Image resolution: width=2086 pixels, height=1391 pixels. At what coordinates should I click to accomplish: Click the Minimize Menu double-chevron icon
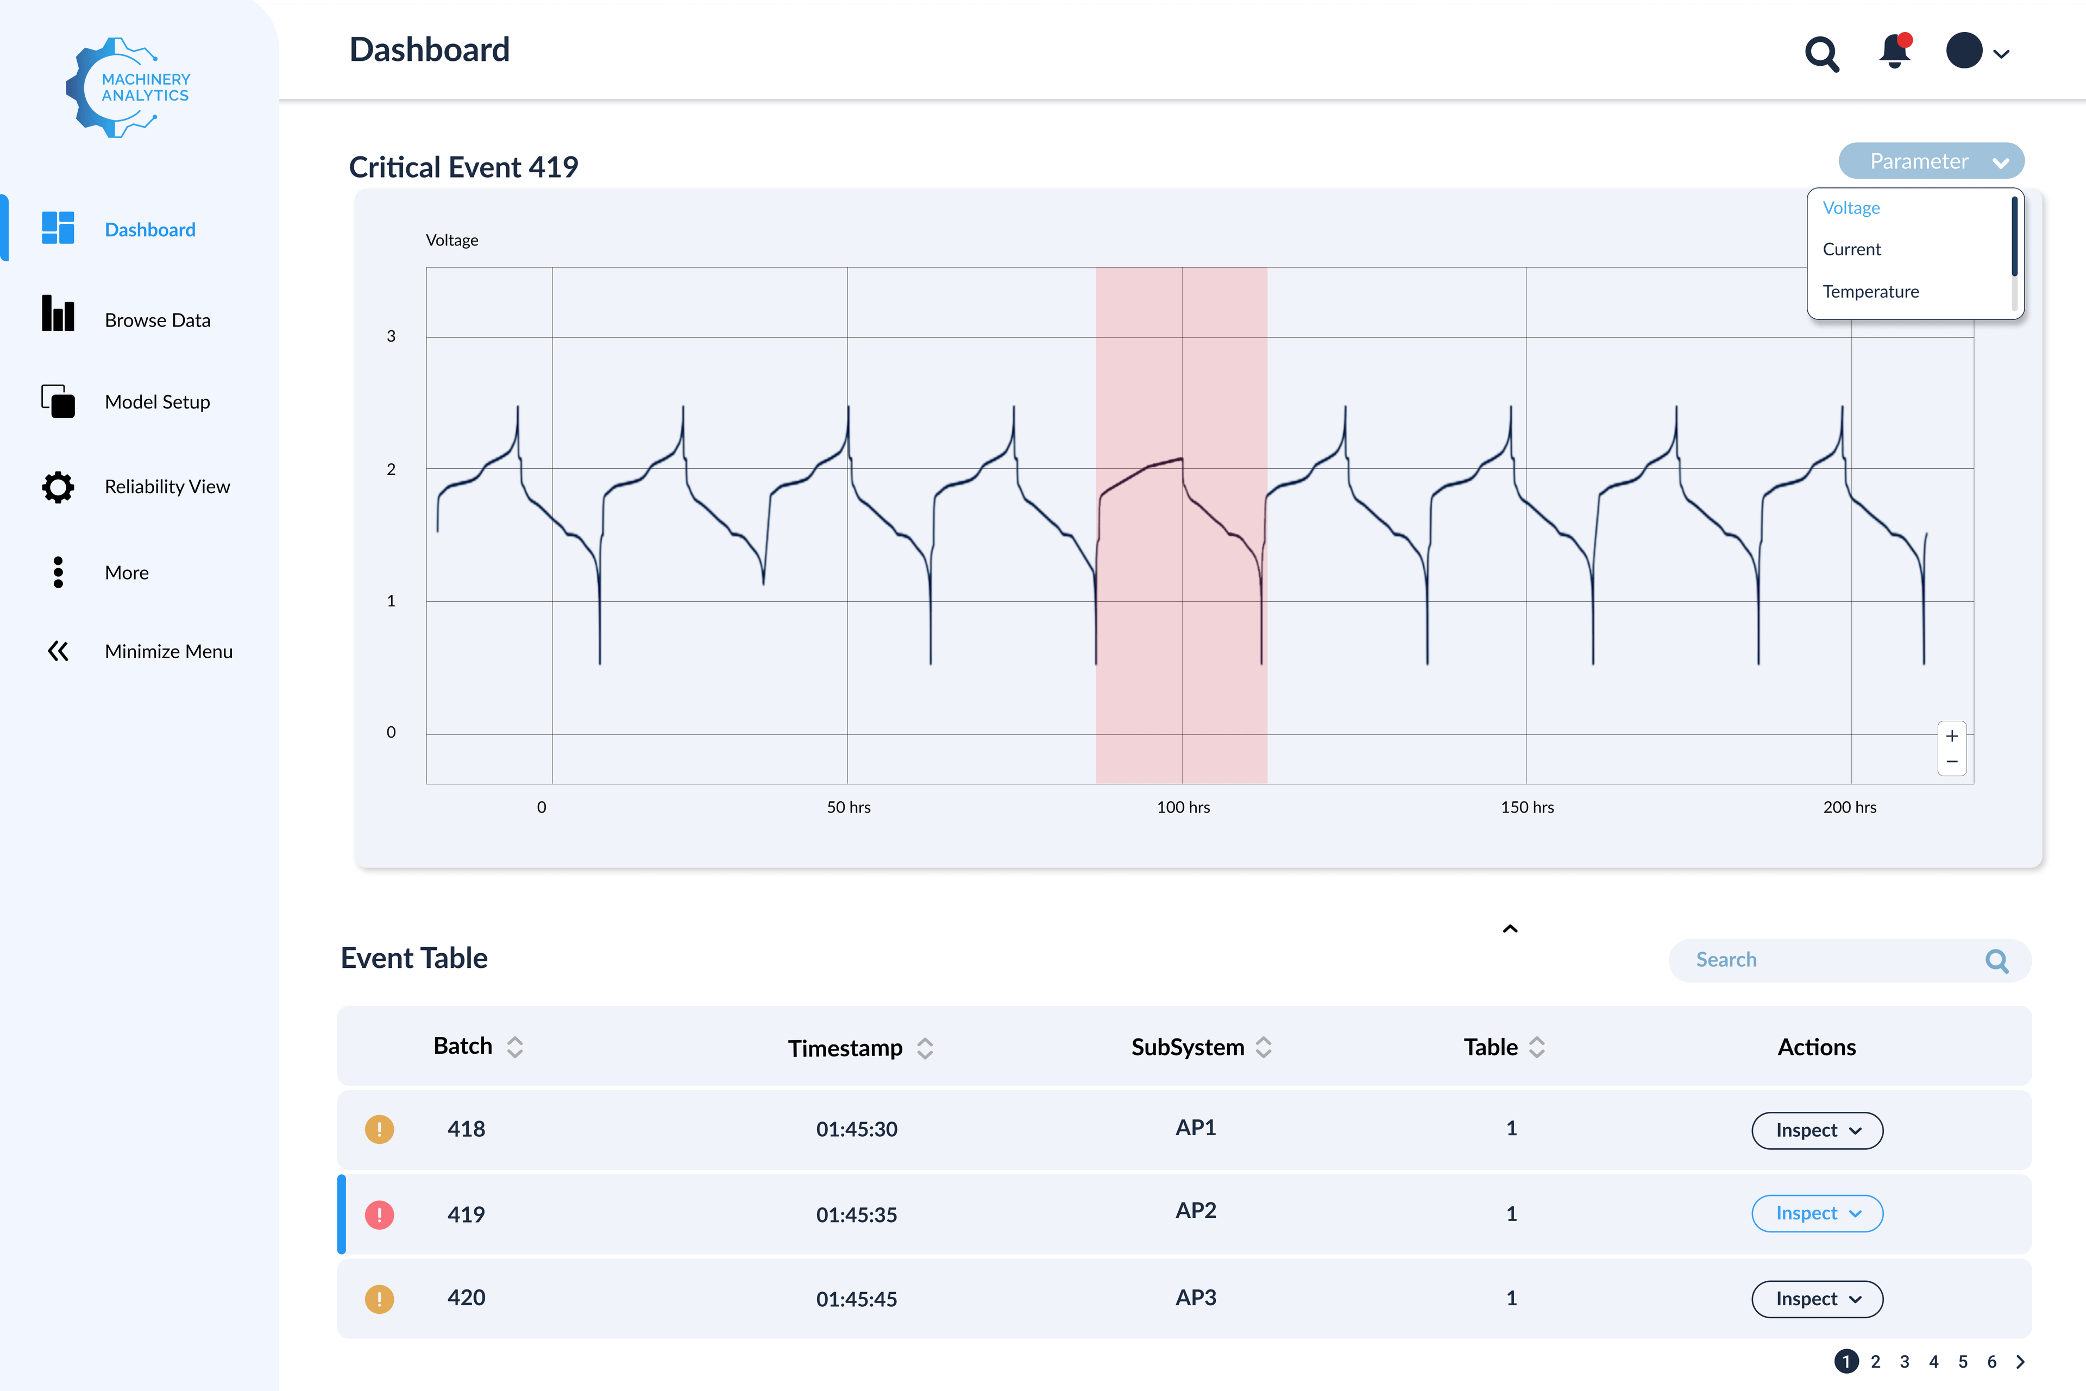point(58,651)
